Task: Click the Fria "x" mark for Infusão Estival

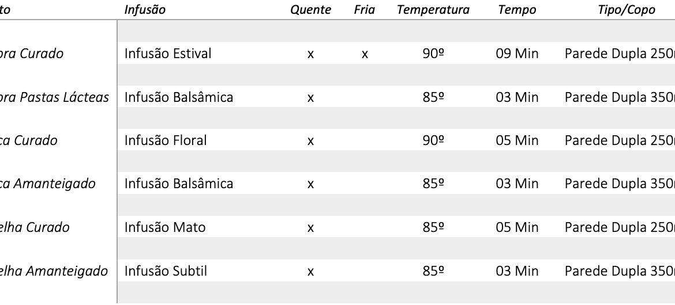Action: click(x=365, y=54)
